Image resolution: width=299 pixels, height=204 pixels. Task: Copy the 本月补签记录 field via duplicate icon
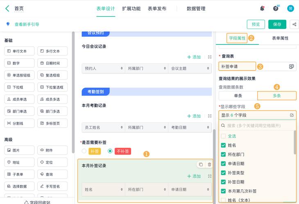pyautogui.click(x=201, y=164)
